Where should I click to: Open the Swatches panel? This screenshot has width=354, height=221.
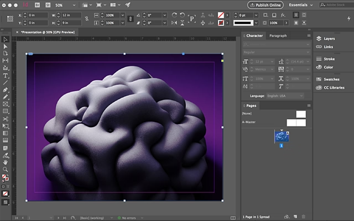(x=331, y=79)
